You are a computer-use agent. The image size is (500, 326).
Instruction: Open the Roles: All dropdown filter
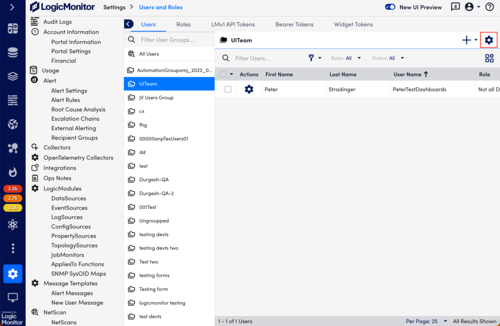(x=346, y=58)
